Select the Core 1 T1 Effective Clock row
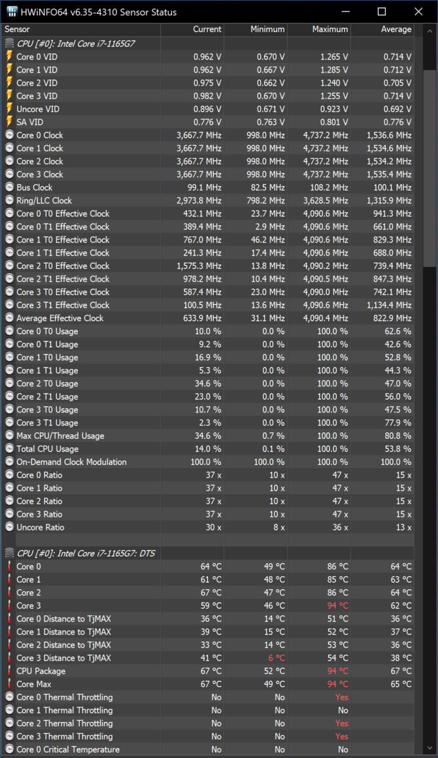This screenshot has height=758, width=438. tap(208, 252)
